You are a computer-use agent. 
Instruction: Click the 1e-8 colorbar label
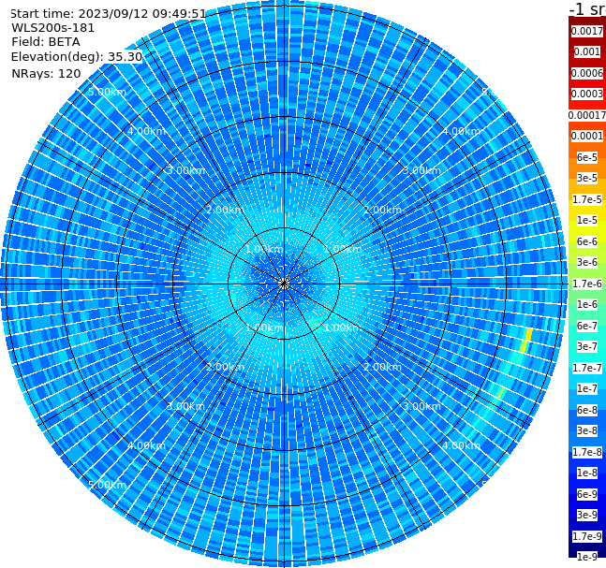coord(587,473)
